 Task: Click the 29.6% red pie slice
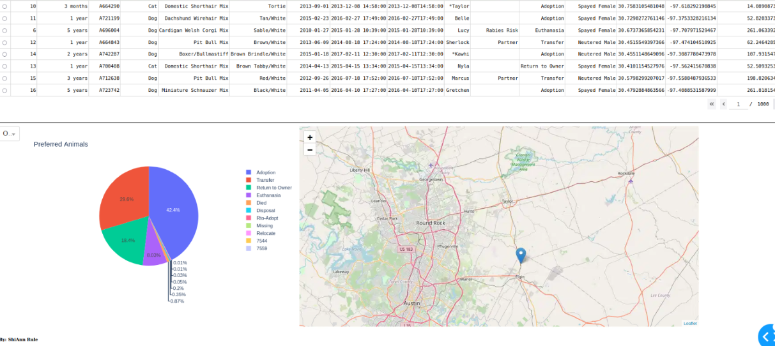point(126,198)
